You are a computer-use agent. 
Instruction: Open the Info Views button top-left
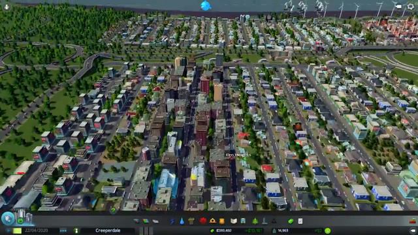7,7
